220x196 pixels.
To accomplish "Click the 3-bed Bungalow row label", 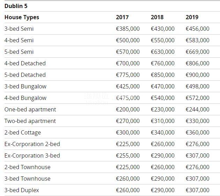I will [25, 86].
